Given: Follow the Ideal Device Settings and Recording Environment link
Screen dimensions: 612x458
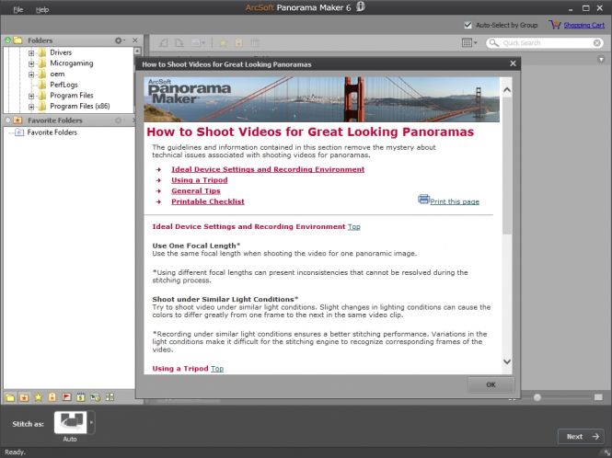Looking at the screenshot, I should tap(268, 169).
